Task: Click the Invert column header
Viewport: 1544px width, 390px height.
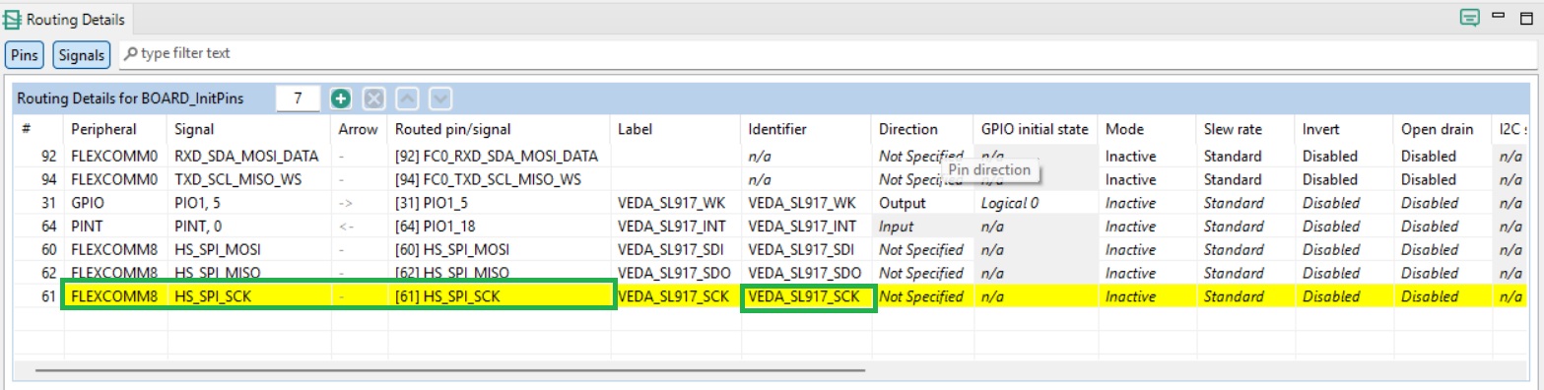Action: pos(1345,129)
